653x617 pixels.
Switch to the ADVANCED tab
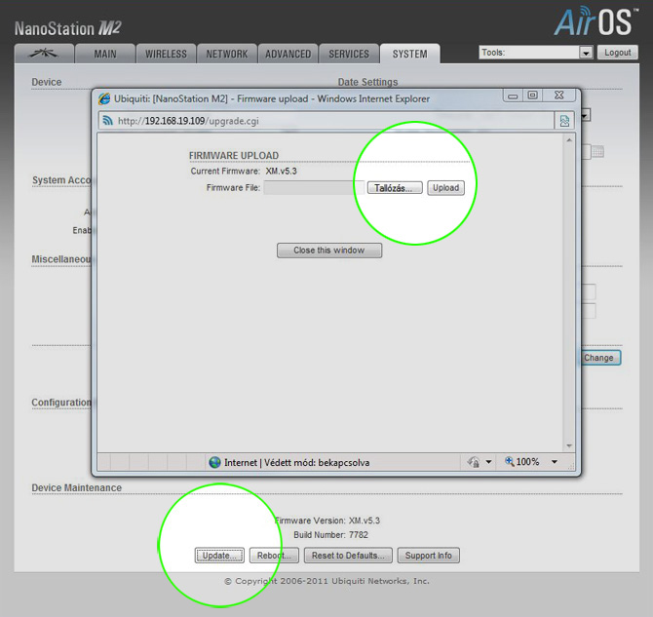(288, 54)
